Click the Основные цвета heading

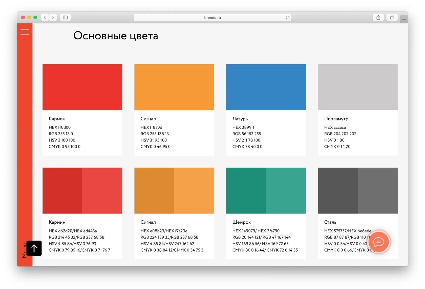click(x=116, y=36)
